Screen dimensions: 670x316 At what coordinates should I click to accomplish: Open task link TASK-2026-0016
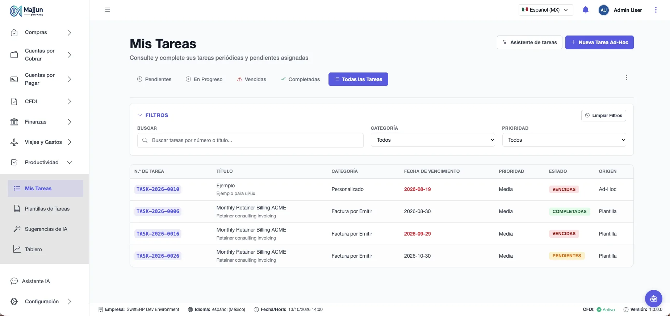pos(158,234)
